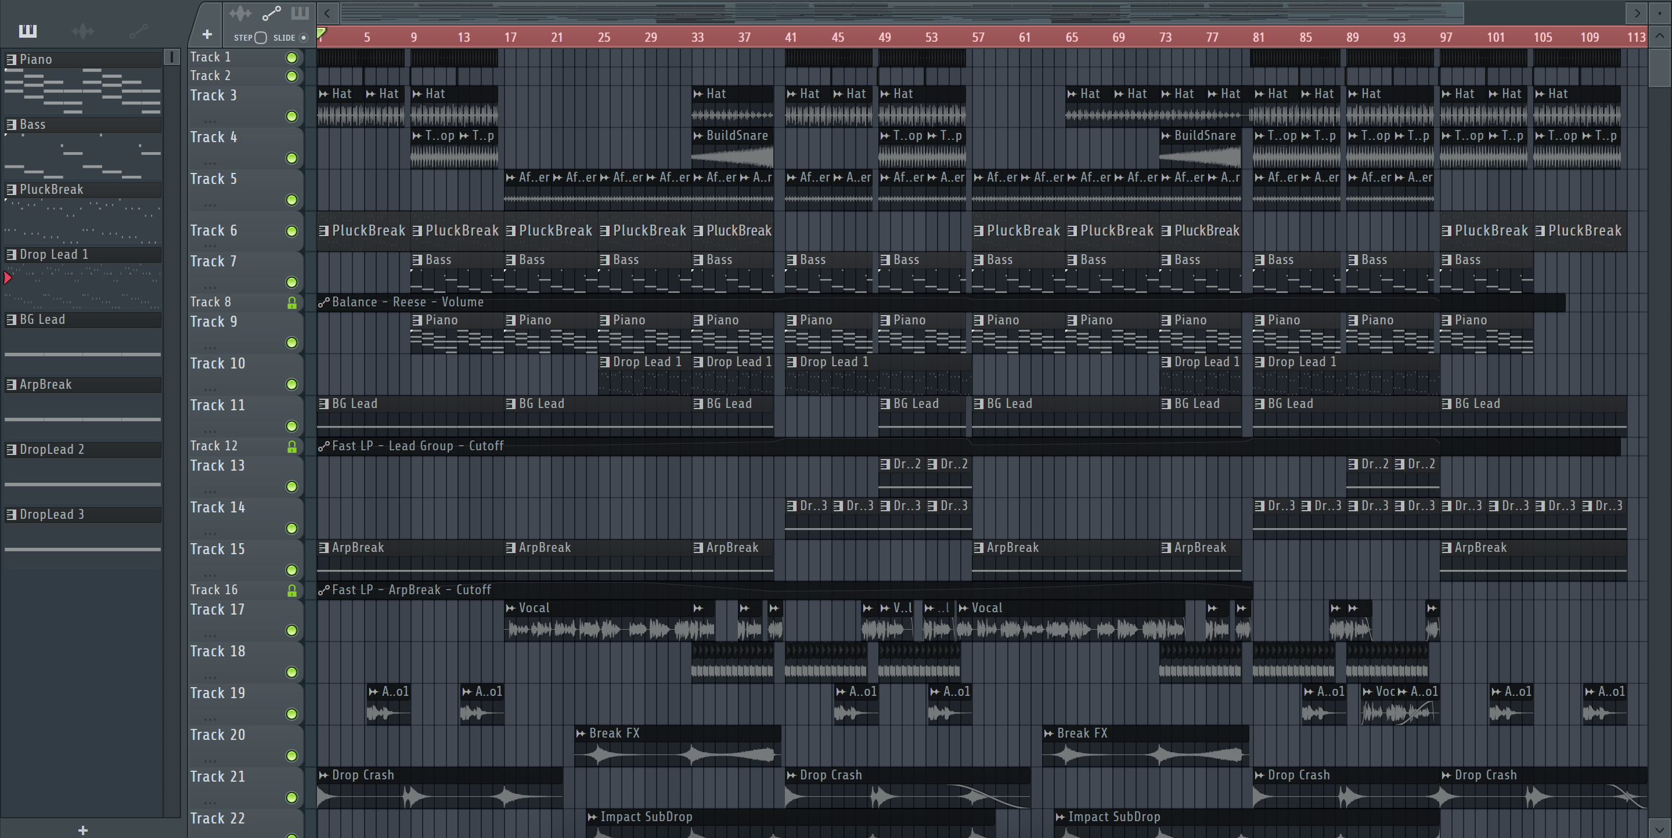Mute Track 7 with its green LED

(x=291, y=283)
